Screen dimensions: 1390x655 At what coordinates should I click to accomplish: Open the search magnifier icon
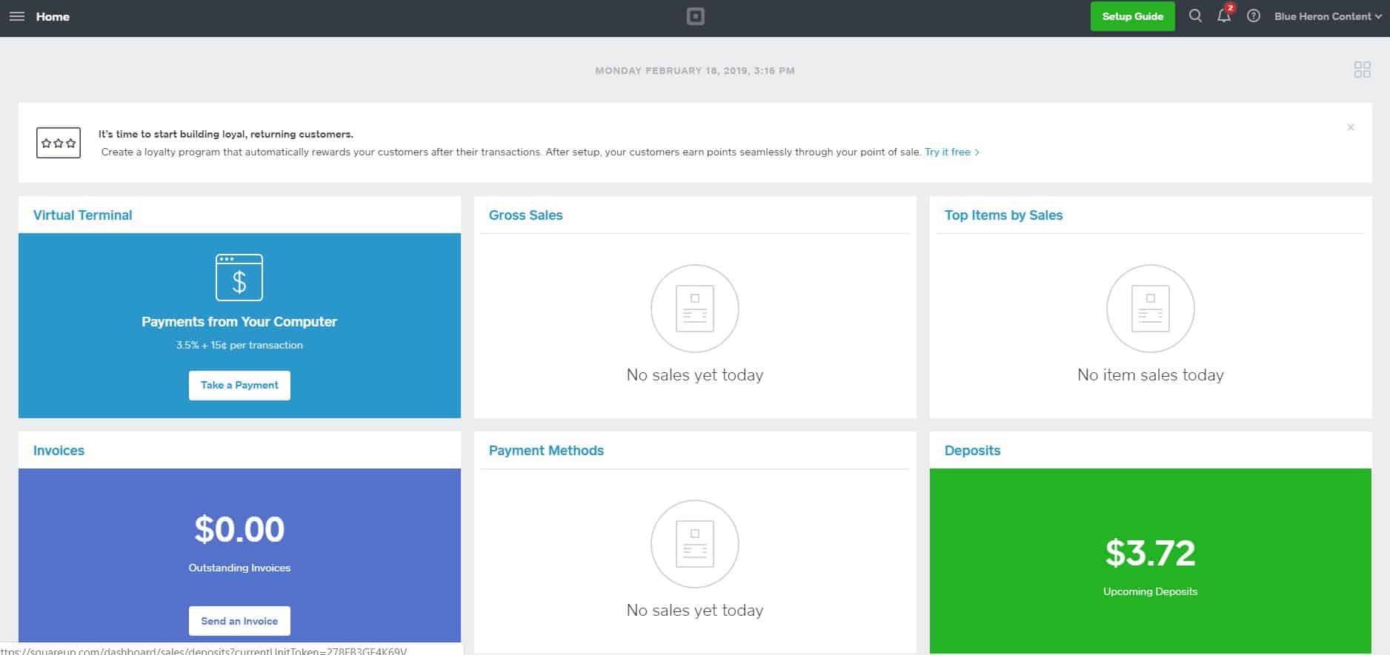coord(1195,16)
